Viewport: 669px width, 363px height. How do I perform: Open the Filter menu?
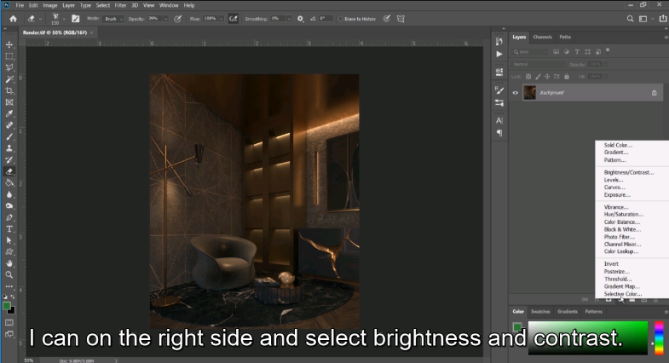coord(120,6)
